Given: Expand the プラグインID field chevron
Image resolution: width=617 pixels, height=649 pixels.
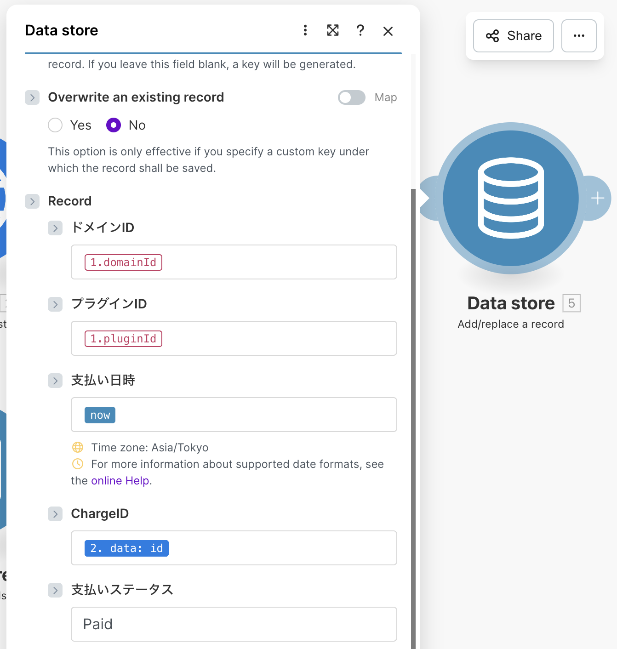Looking at the screenshot, I should (55, 304).
